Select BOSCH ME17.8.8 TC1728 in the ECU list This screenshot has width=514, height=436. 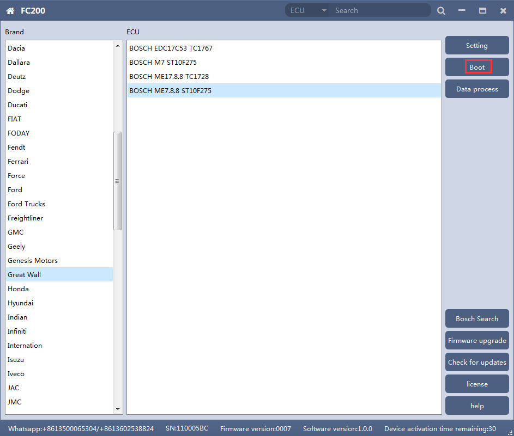284,76
